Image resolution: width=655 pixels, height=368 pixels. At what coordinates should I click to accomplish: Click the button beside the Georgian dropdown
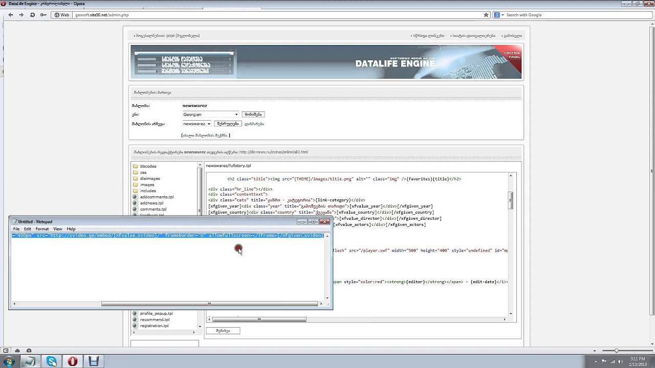coord(253,114)
